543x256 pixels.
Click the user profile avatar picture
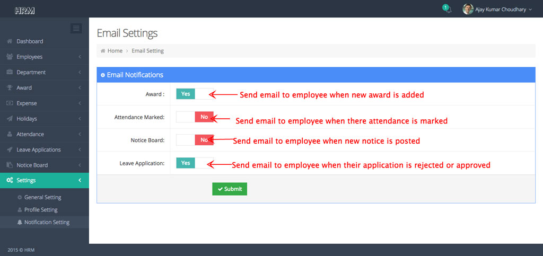pos(468,10)
